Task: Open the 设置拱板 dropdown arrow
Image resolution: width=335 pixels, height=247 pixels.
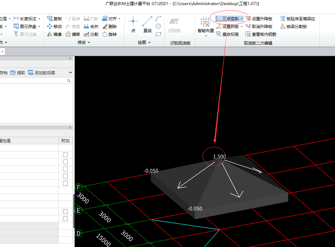Action: [x=242, y=27]
